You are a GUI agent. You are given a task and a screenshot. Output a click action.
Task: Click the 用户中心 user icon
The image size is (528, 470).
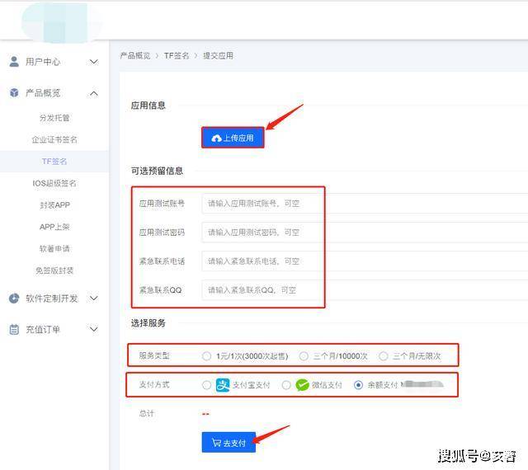tap(14, 62)
